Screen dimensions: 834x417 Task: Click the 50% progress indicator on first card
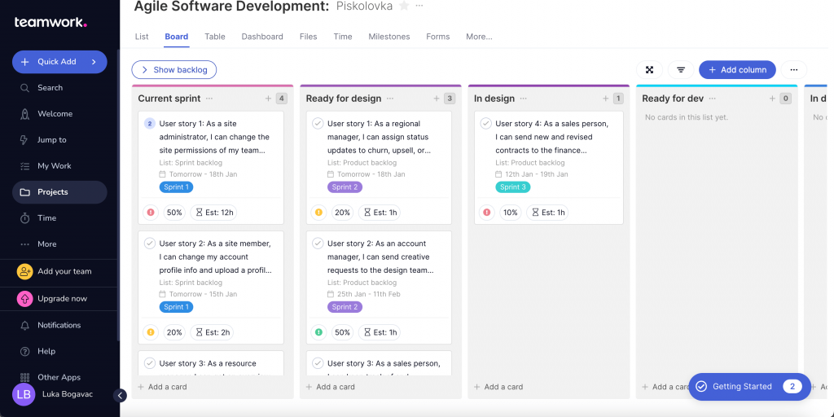[174, 213]
